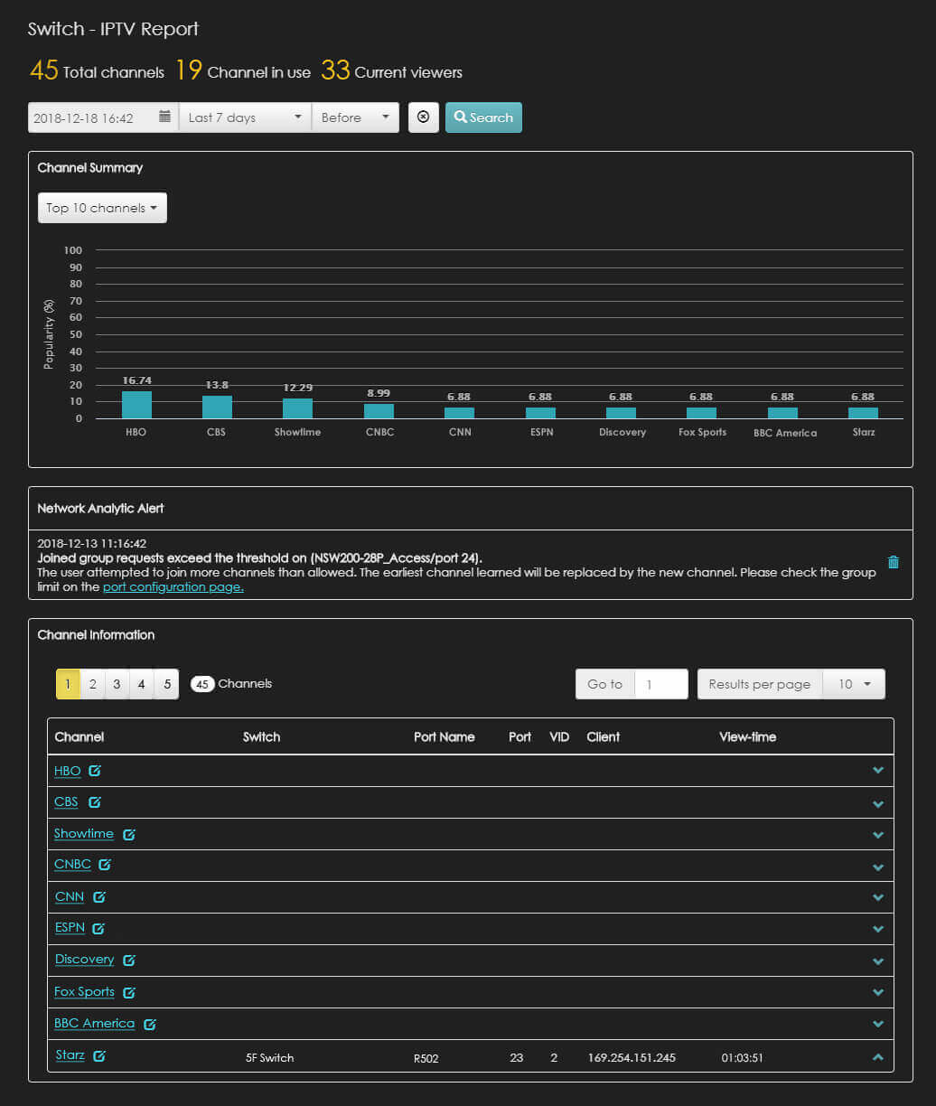Click the Search button

point(483,117)
